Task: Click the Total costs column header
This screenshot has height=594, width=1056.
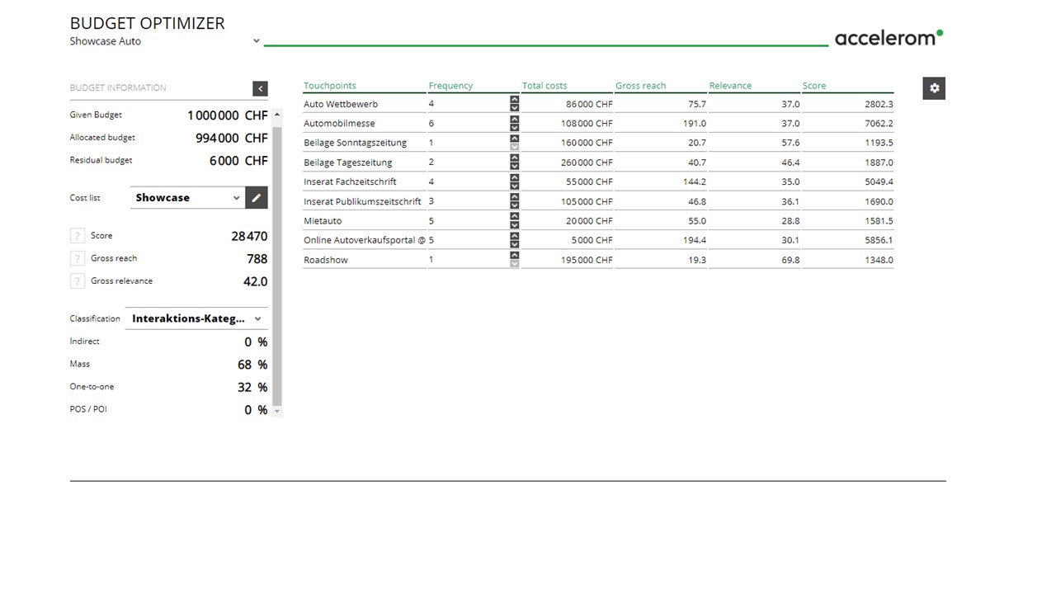Action: [x=544, y=86]
